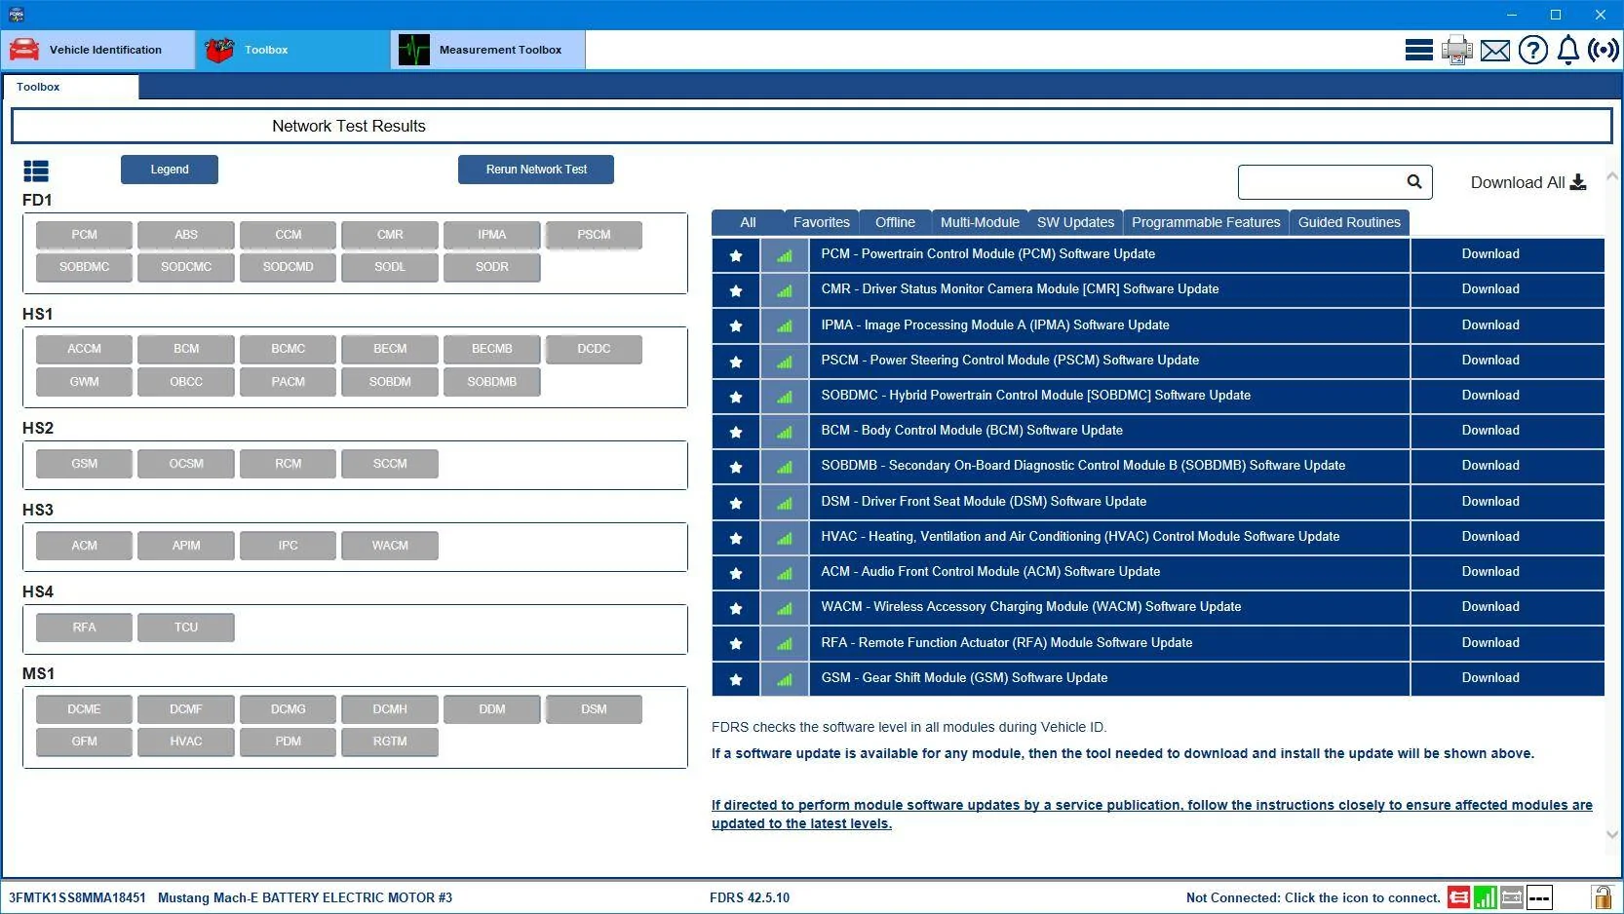Select the PCM module in FD1

click(84, 235)
